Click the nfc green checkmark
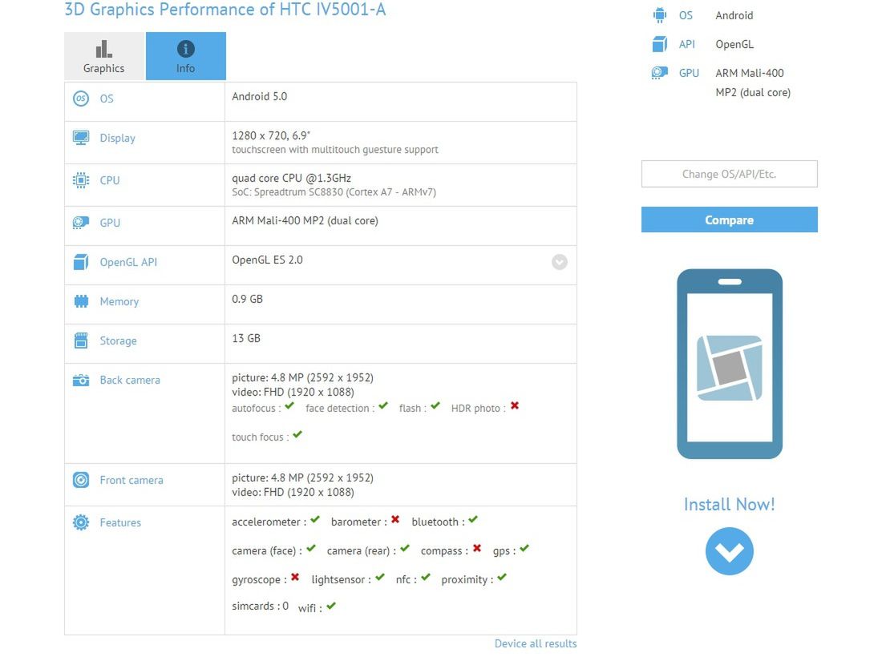Screen dimensions: 882x665 pos(426,577)
